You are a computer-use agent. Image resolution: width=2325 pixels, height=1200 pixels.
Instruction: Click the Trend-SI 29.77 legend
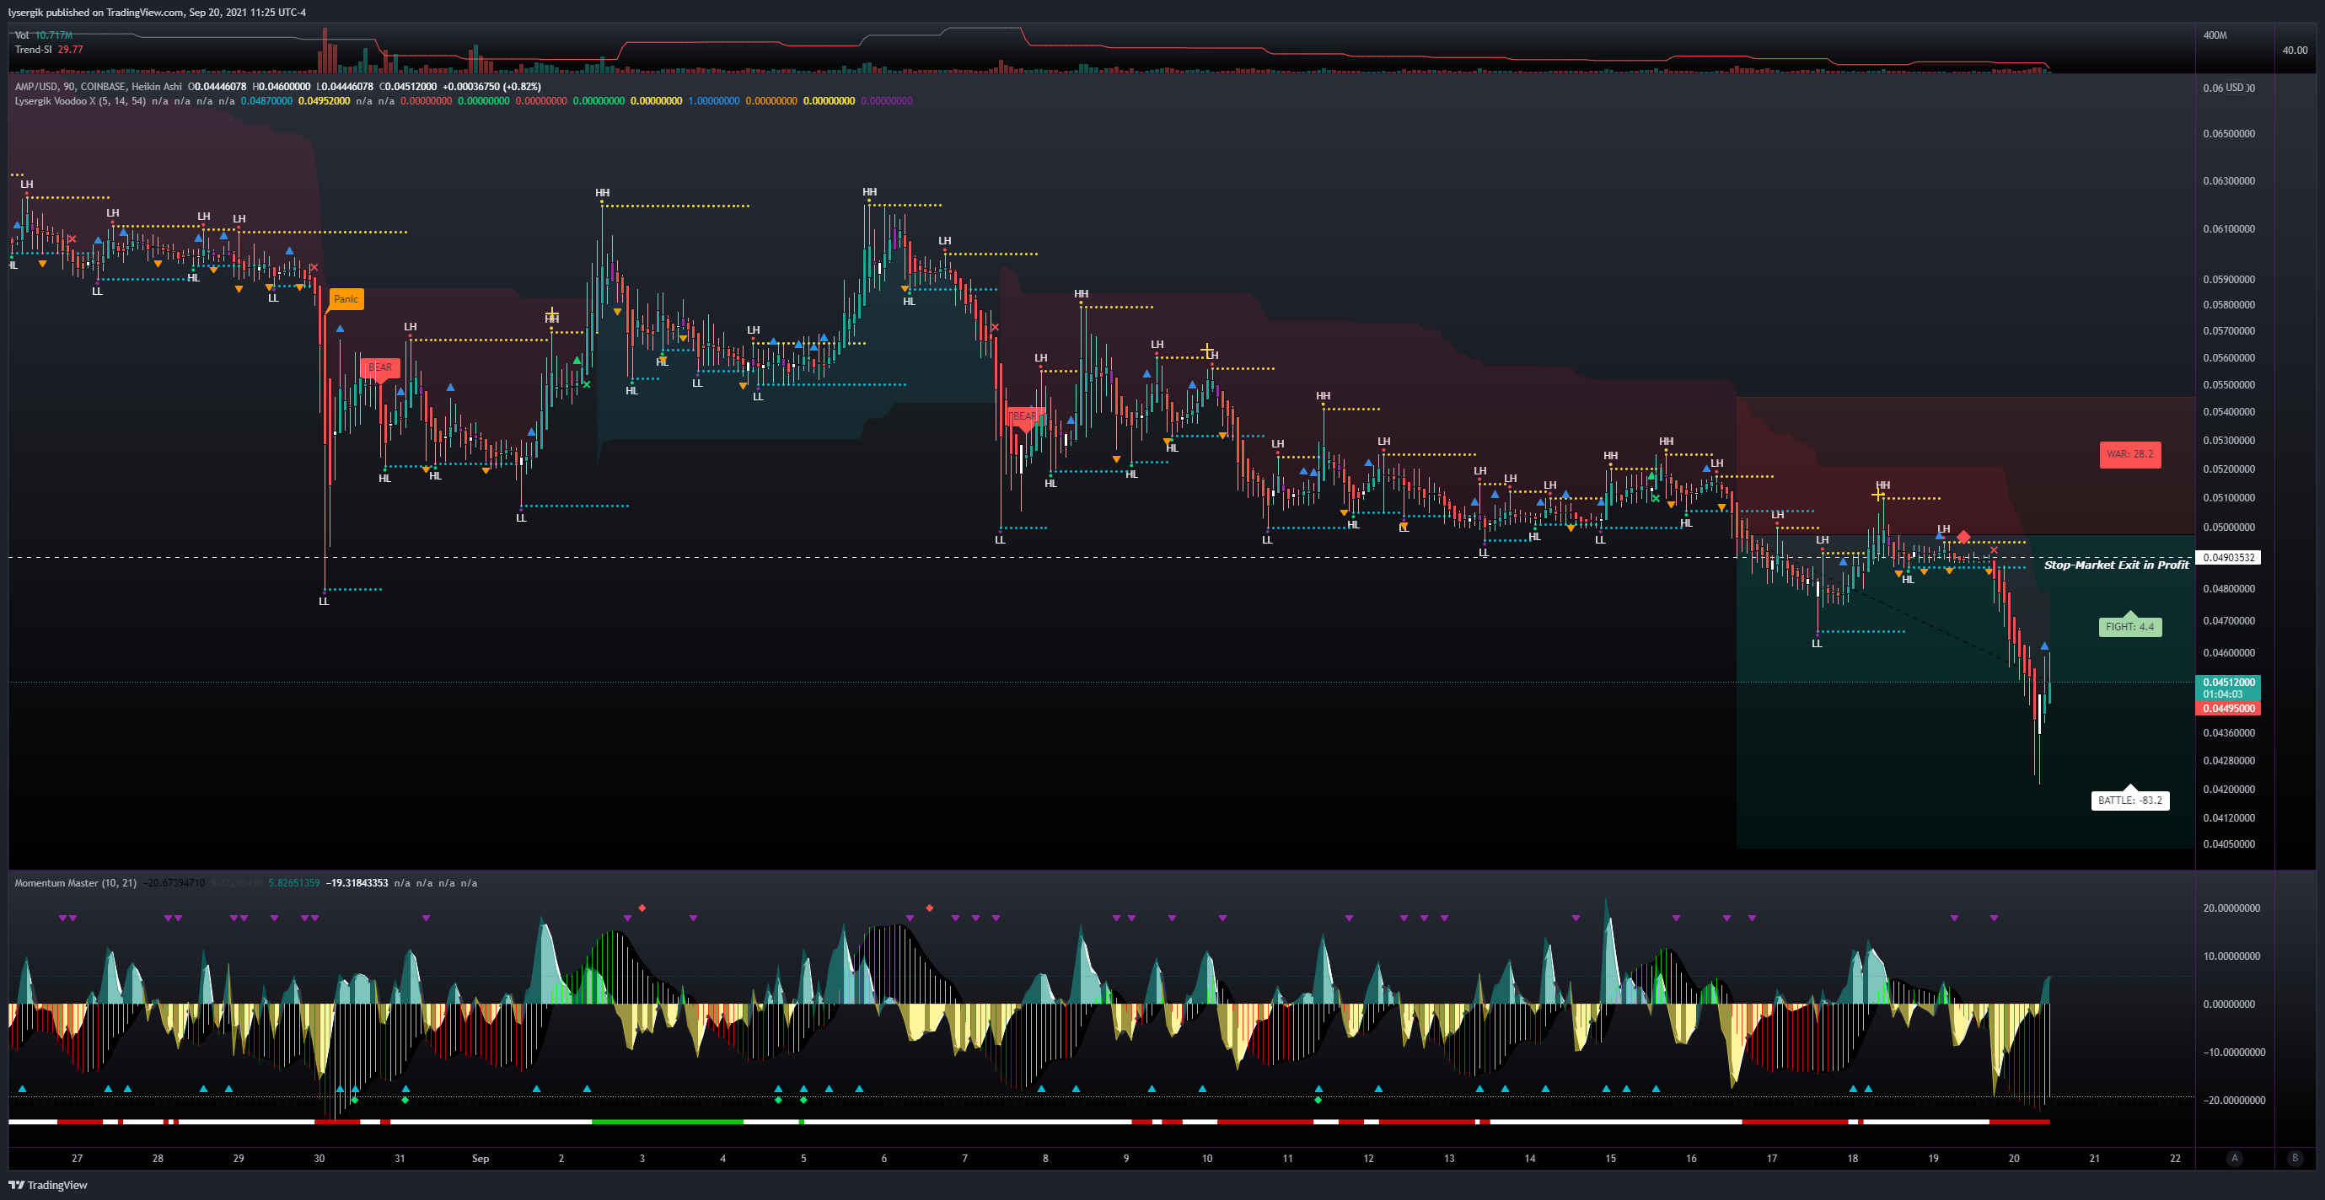[49, 50]
